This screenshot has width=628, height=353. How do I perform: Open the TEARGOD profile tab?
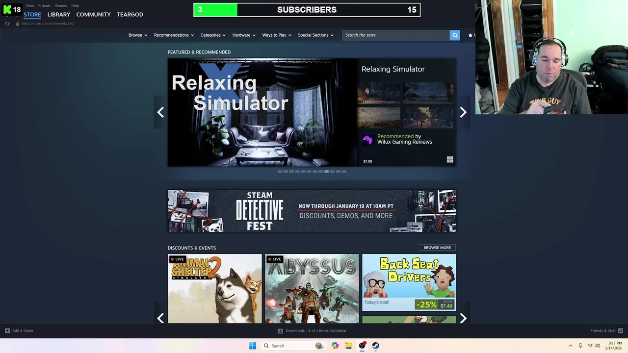130,15
